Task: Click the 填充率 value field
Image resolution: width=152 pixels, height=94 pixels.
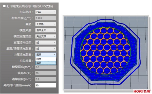Action: (x=46, y=73)
